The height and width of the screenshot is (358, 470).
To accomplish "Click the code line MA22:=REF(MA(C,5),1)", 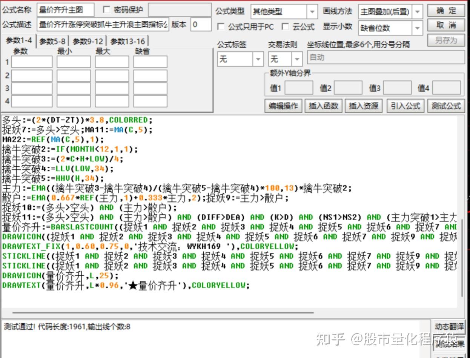I will click(53, 139).
